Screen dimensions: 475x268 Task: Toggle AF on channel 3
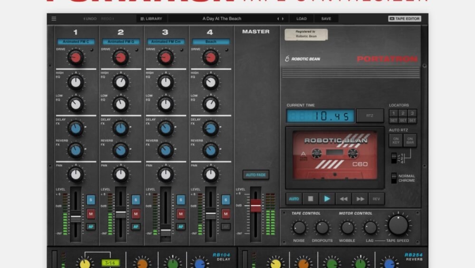point(181,227)
